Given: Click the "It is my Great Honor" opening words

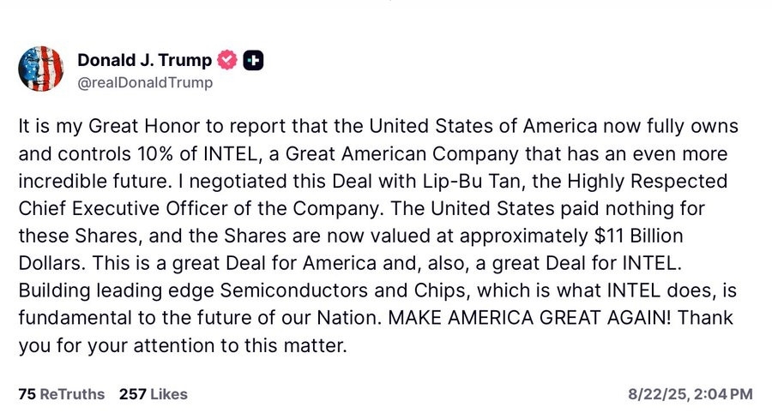Looking at the screenshot, I should [x=91, y=126].
